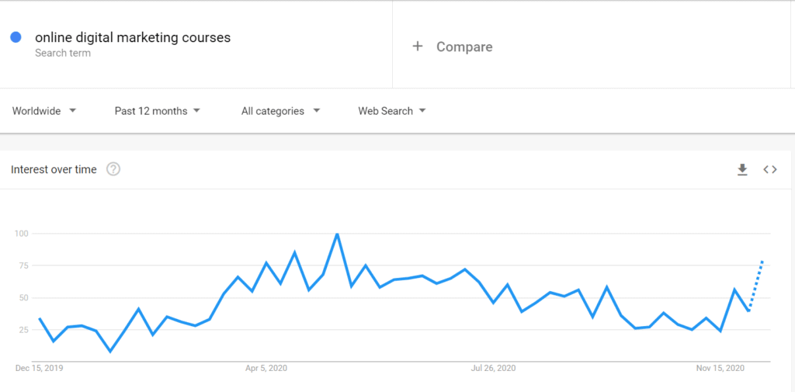Click the dotted forecast segment of the line
This screenshot has height=392, width=795.
pyautogui.click(x=757, y=283)
